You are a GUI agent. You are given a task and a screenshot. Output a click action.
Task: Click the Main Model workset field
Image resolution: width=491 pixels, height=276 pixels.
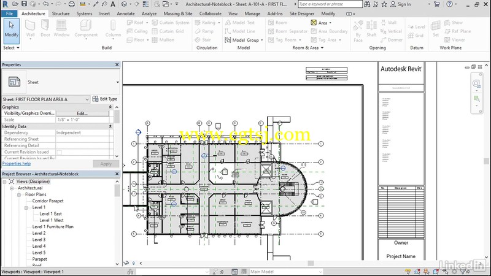285,272
